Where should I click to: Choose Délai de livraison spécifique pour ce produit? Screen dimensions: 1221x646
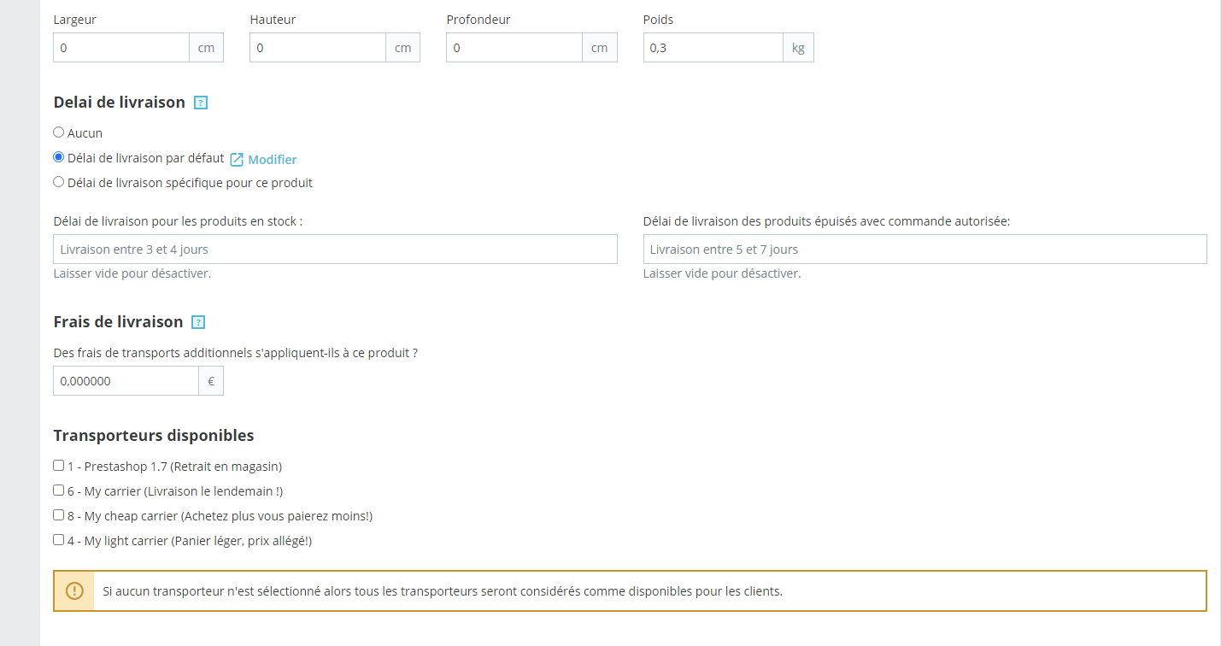pos(59,181)
